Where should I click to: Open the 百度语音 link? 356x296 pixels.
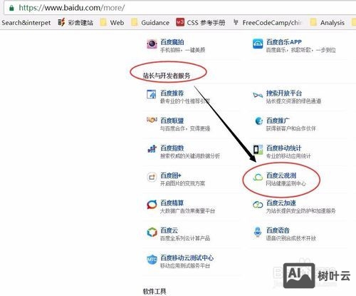tap(278, 230)
